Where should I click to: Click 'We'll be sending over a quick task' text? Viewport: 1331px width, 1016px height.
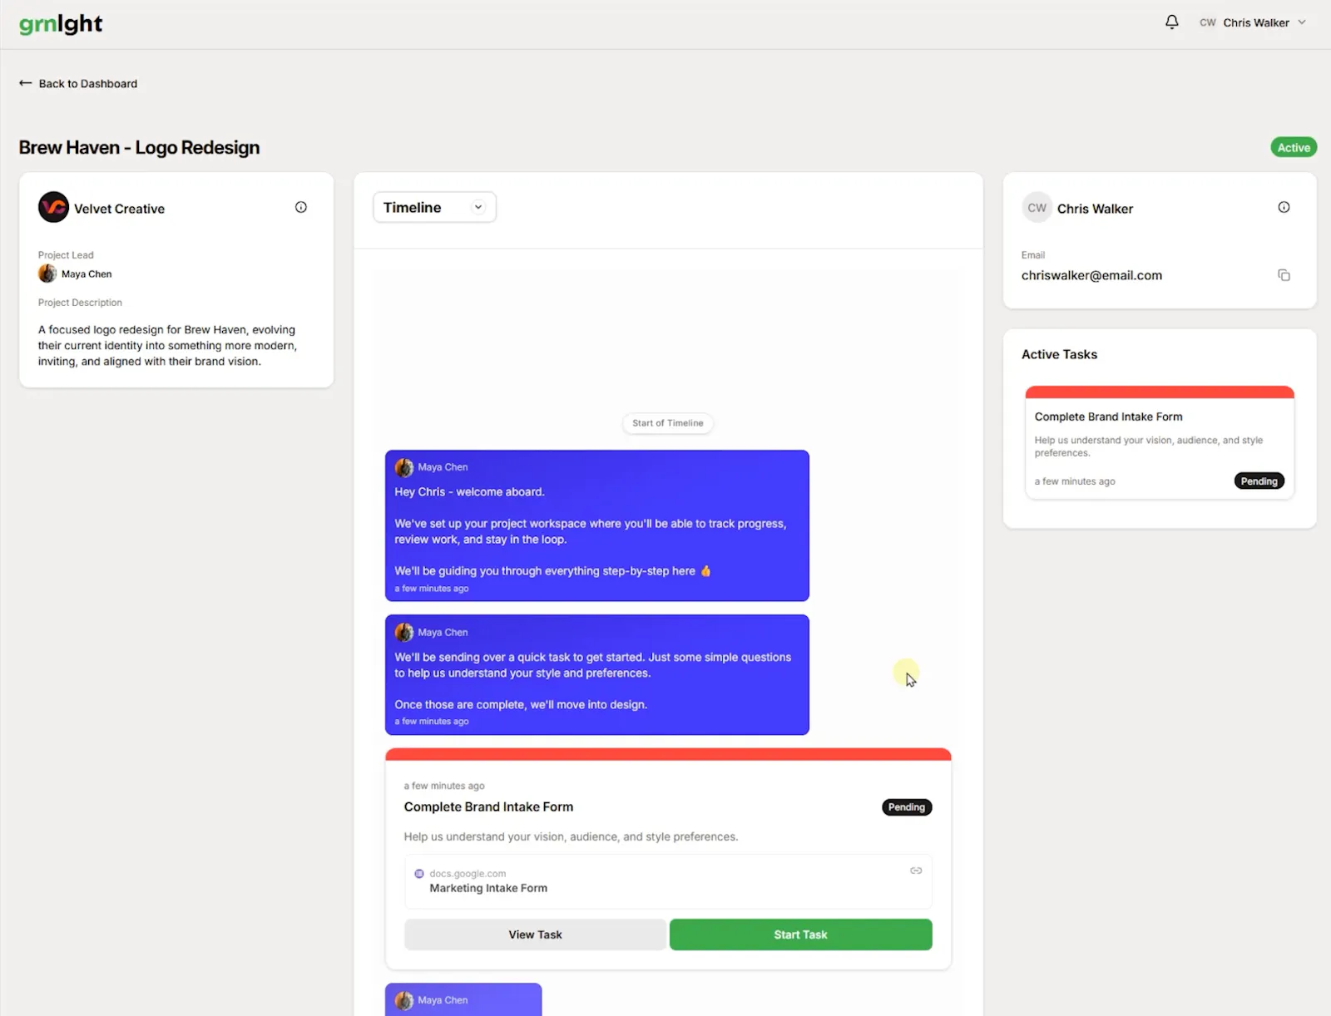592,665
